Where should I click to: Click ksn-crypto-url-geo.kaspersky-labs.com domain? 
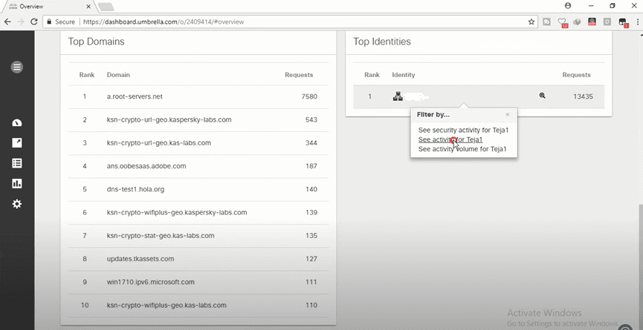coord(169,120)
